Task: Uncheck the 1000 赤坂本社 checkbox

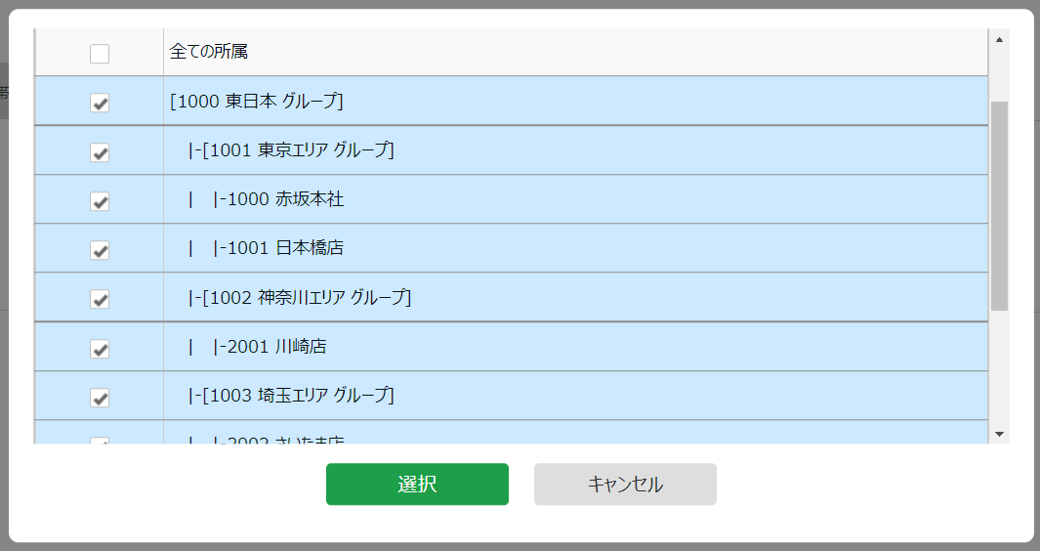Action: [100, 201]
